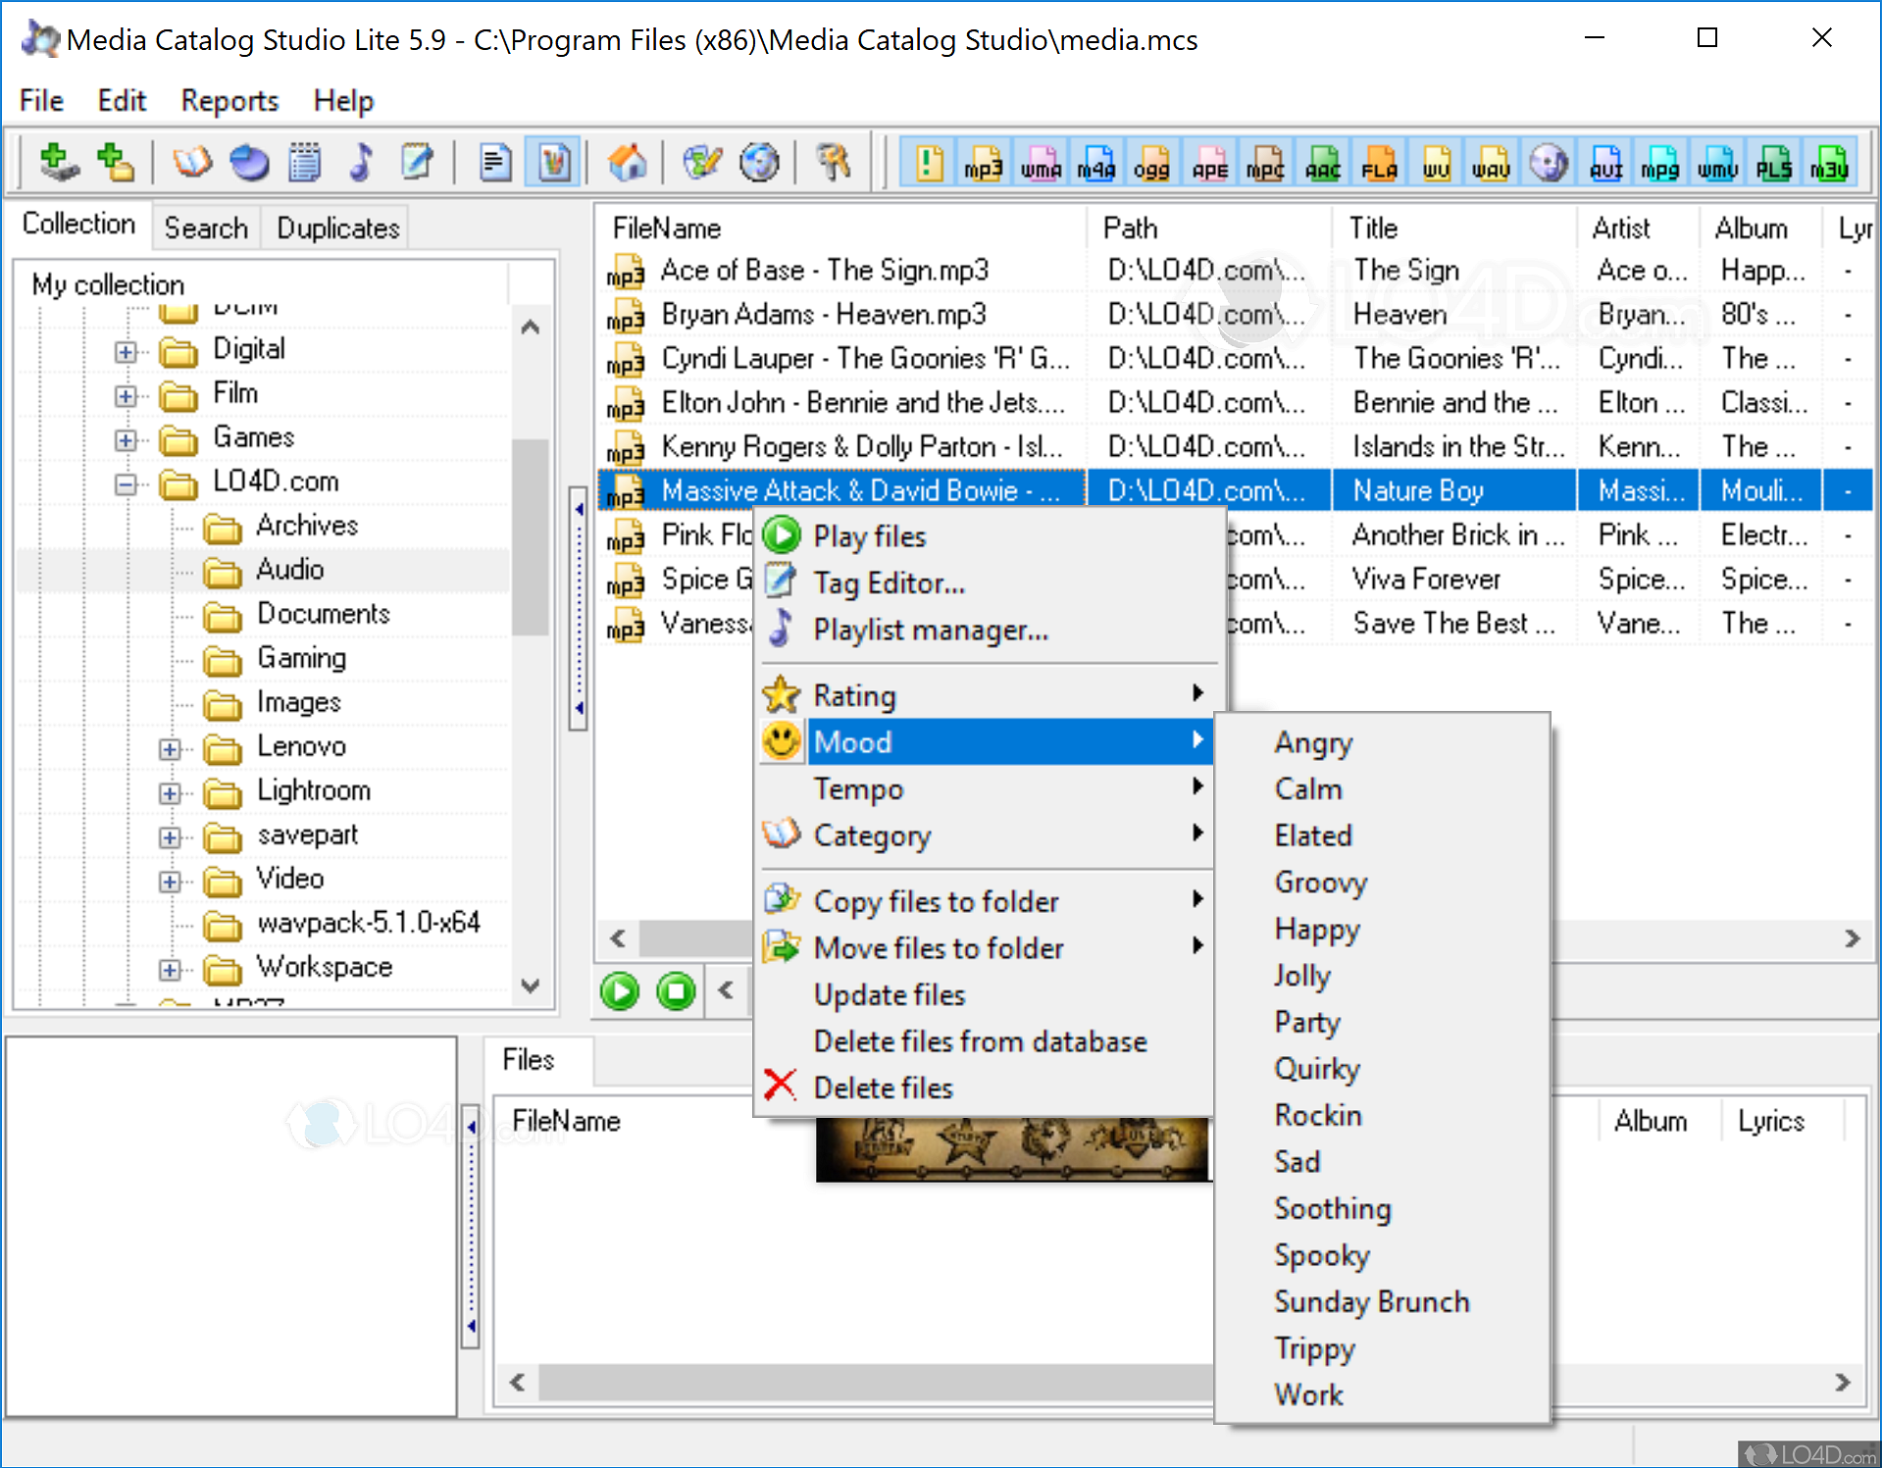The height and width of the screenshot is (1468, 1882).
Task: Click the keys icon in toolbar
Action: pyautogui.click(x=834, y=163)
